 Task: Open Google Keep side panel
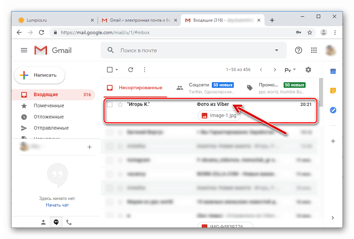point(333,91)
